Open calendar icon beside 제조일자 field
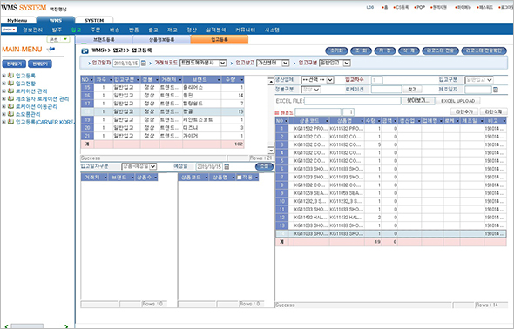This screenshot has height=329, width=514. [496, 90]
